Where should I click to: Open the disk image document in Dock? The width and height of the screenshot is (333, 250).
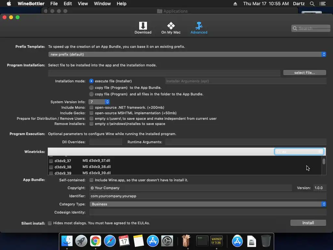tap(251, 241)
